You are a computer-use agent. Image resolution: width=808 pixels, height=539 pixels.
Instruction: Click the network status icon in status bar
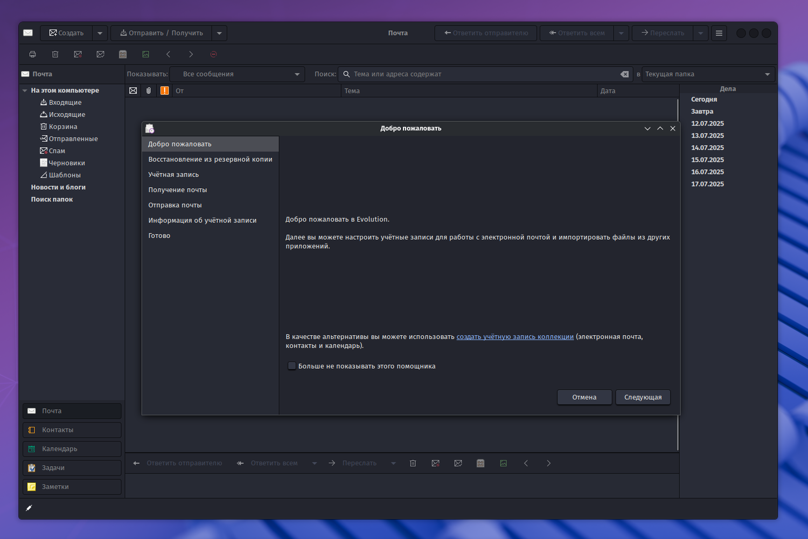(x=29, y=508)
